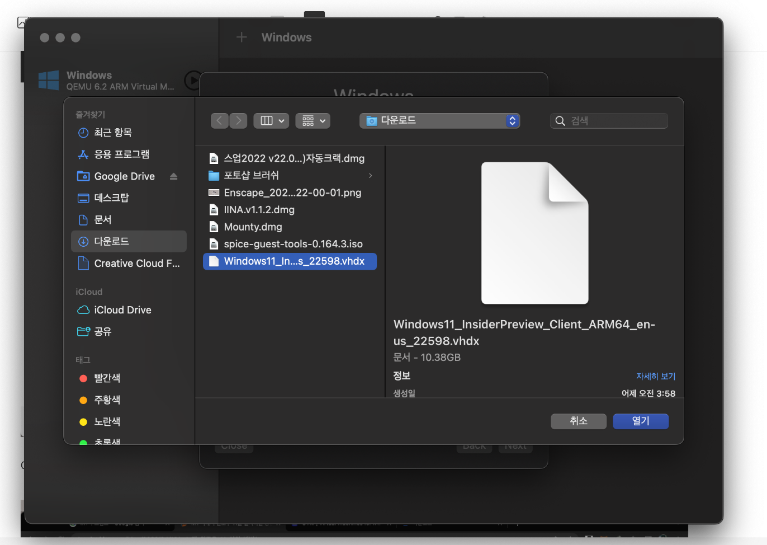Click the Windows logo VM icon
The image size is (767, 545).
coord(49,81)
